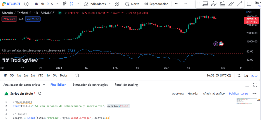
Task: Open the go-to-date calendar icon
Action: pyautogui.click(x=77, y=75)
